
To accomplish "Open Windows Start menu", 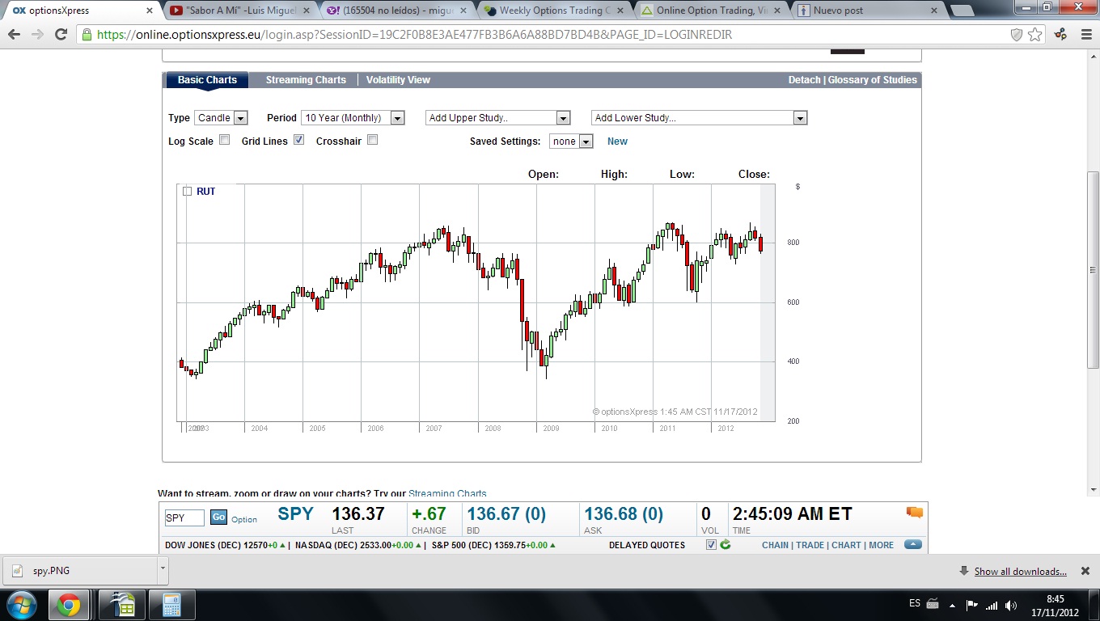I will pos(20,604).
